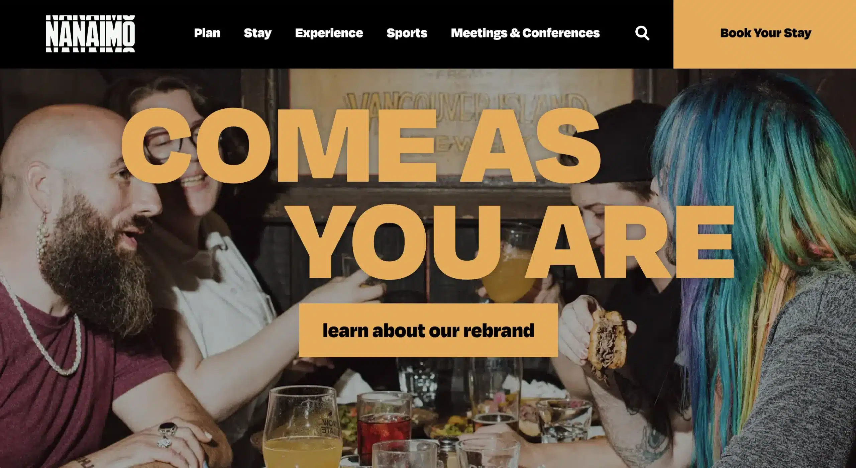Click the ring on the man's hand

click(x=167, y=434)
